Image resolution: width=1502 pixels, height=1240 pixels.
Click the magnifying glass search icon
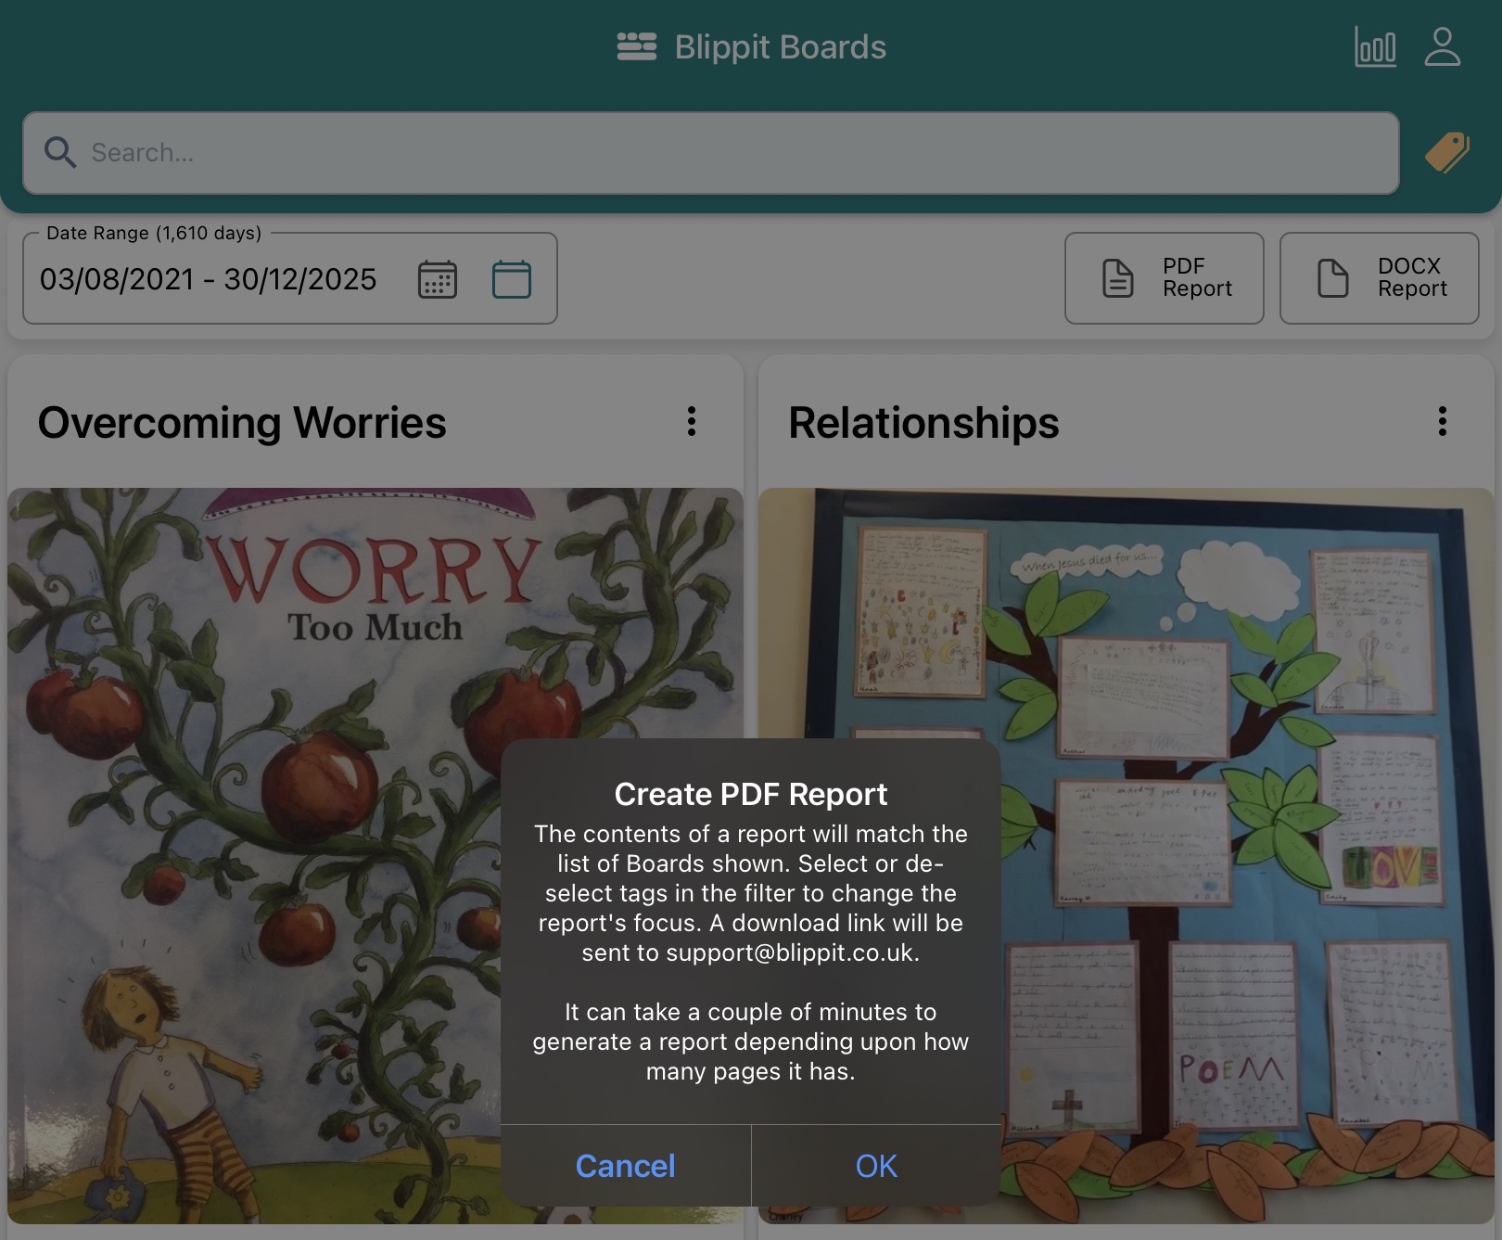tap(60, 153)
